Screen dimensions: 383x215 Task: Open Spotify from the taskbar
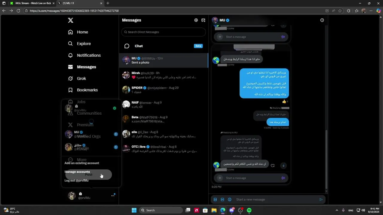point(249,210)
